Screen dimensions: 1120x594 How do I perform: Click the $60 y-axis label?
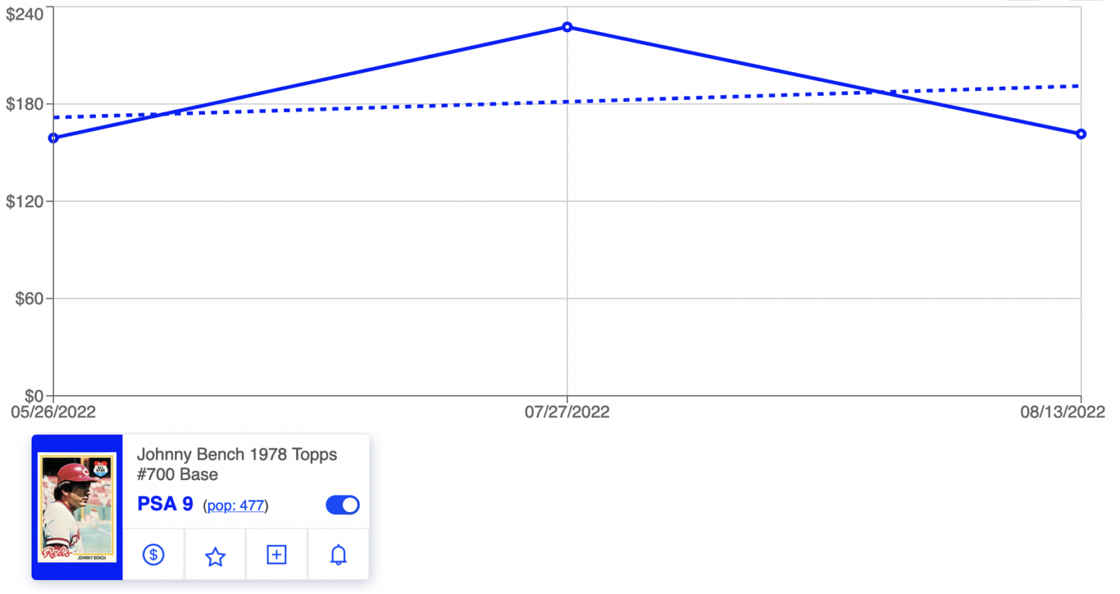[29, 299]
